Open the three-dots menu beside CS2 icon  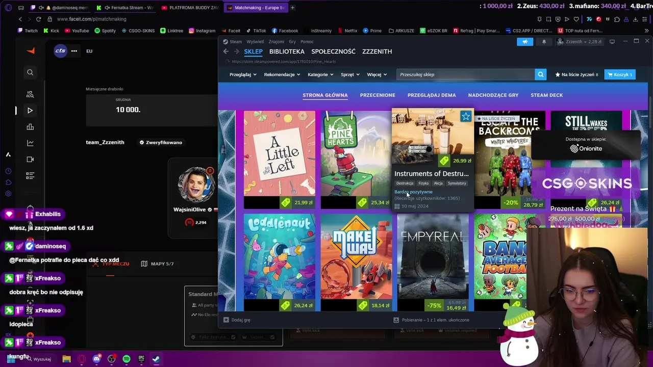point(74,50)
